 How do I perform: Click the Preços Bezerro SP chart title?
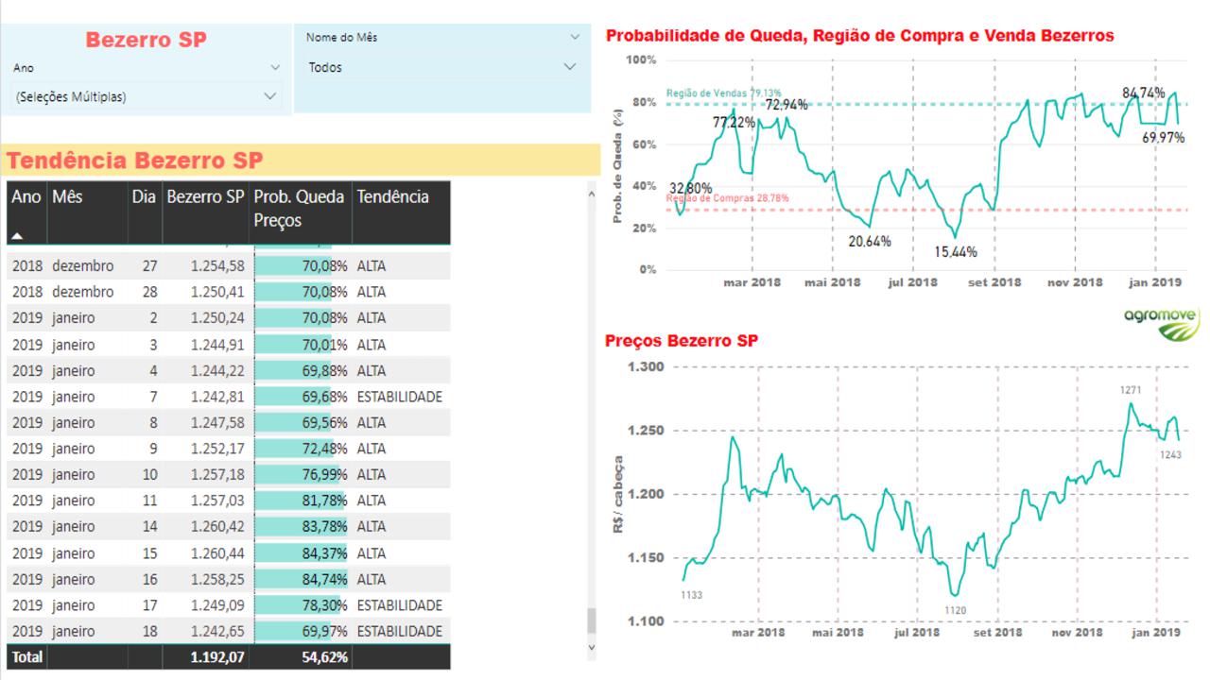(682, 340)
